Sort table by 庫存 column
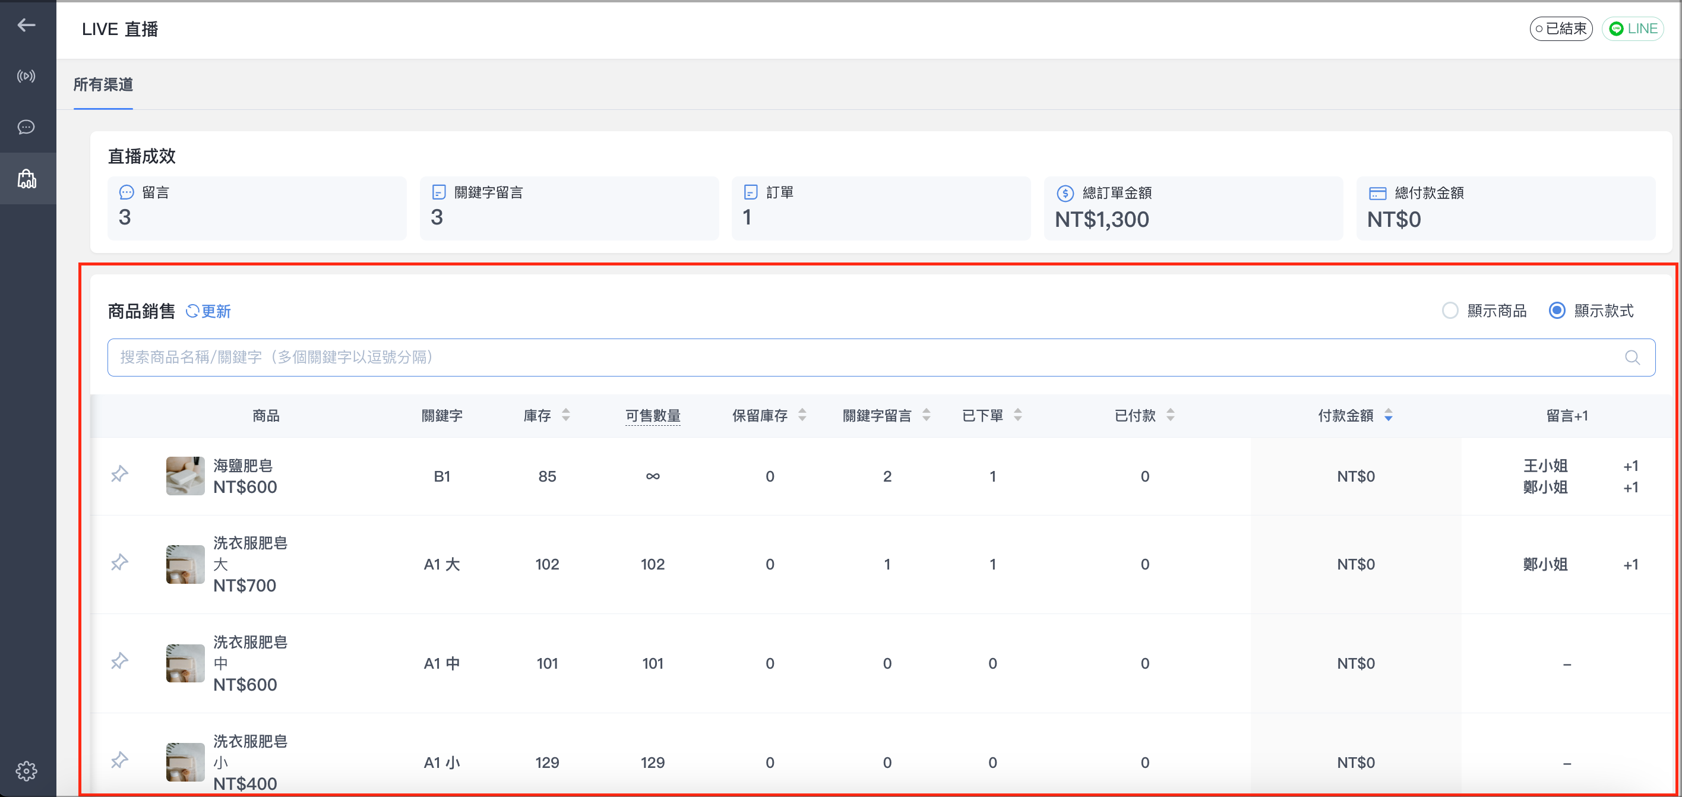This screenshot has height=797, width=1682. pyautogui.click(x=566, y=415)
